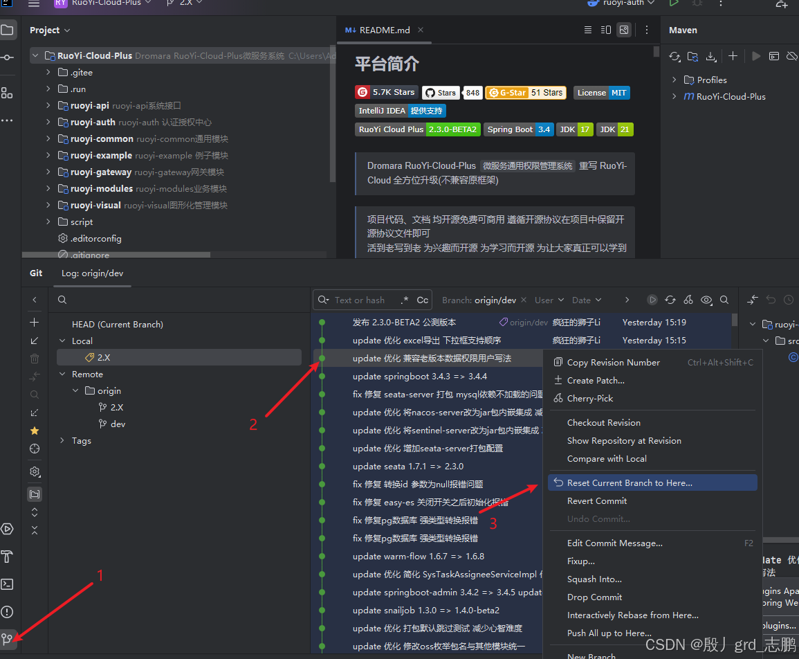Show more tool windows ellipsis

pyautogui.click(x=7, y=120)
